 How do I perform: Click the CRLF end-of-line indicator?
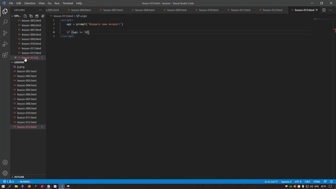click(x=308, y=182)
